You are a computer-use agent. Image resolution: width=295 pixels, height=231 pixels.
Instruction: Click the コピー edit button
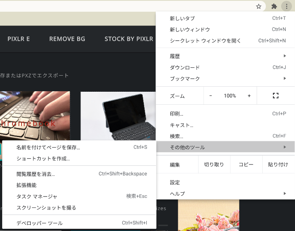click(x=246, y=165)
